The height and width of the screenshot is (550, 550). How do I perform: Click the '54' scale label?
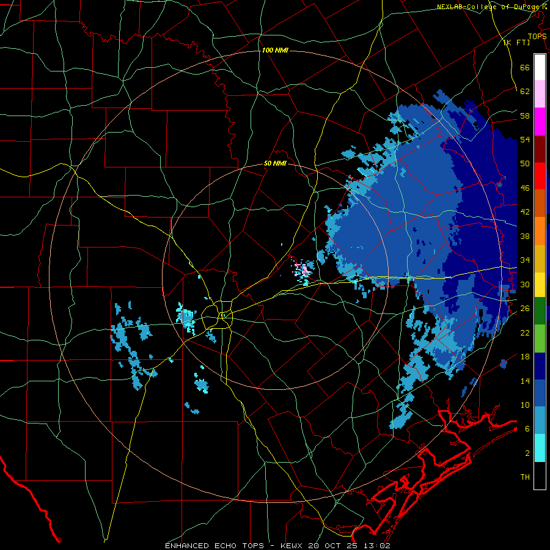coord(525,139)
